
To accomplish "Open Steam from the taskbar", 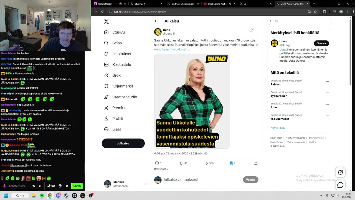I will click(x=66, y=196).
